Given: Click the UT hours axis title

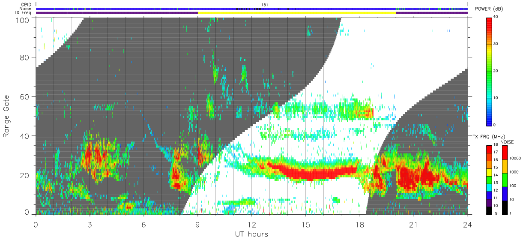Looking at the screenshot, I should coord(251,234).
